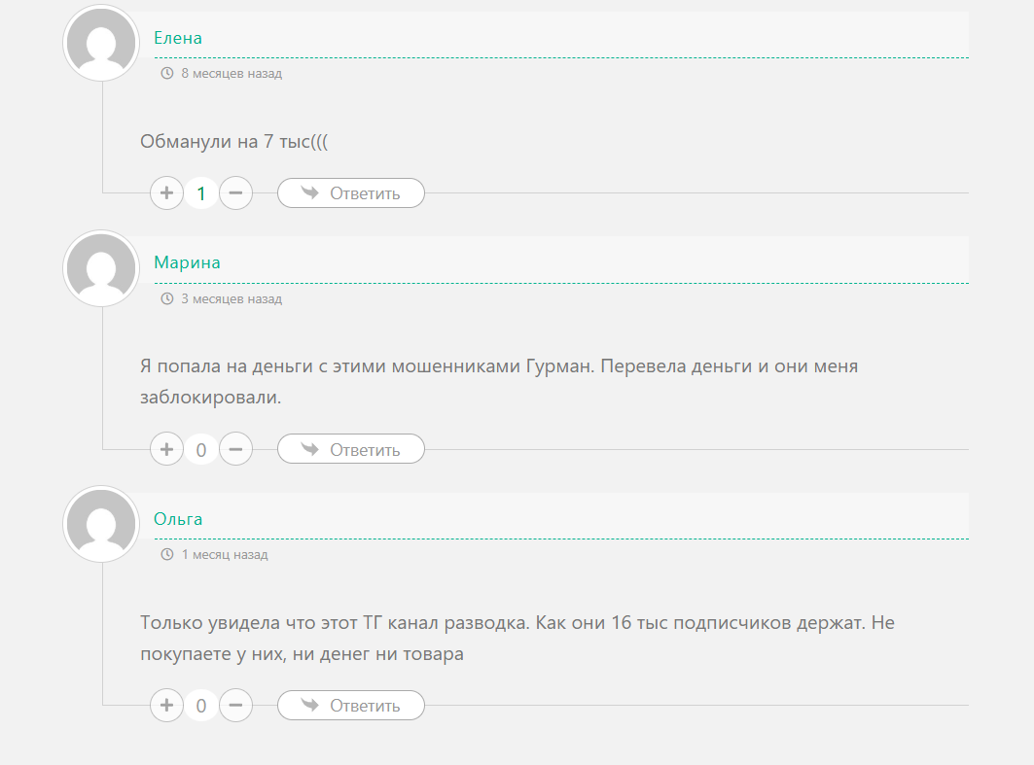Click the clock icon beside '1 месяц назад'
This screenshot has height=765, width=1034.
tap(165, 554)
